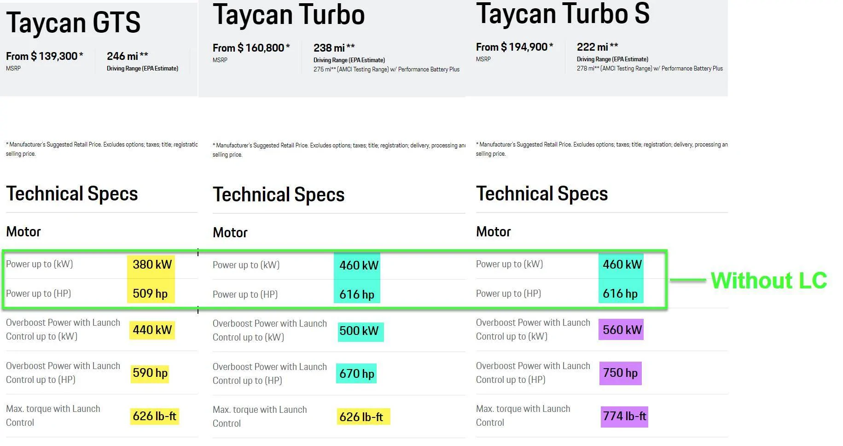Click the Turbo S 616 hp power value
The width and height of the screenshot is (843, 446).
(620, 293)
